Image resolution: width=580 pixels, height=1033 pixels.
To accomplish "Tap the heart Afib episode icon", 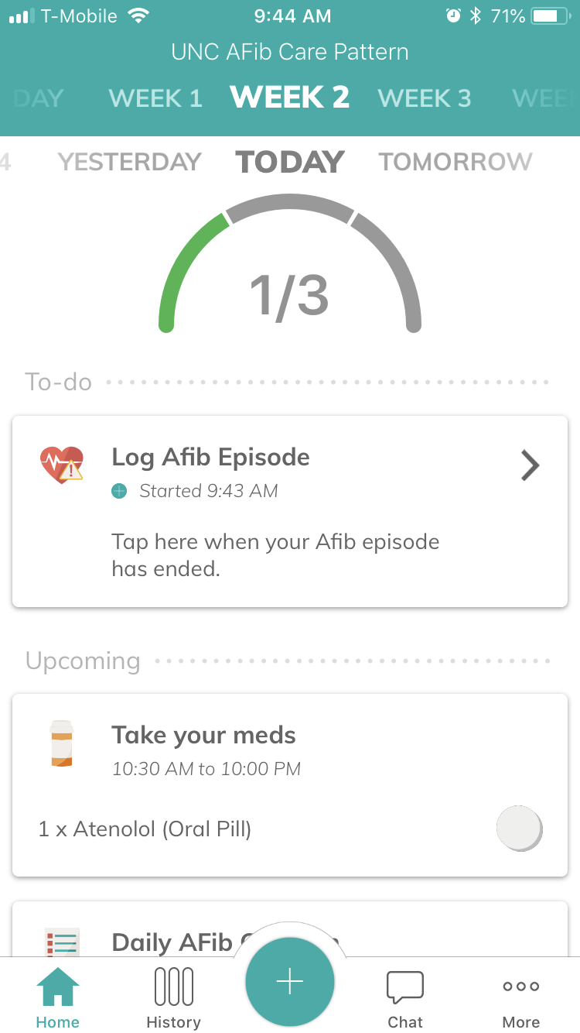I will pyautogui.click(x=62, y=465).
